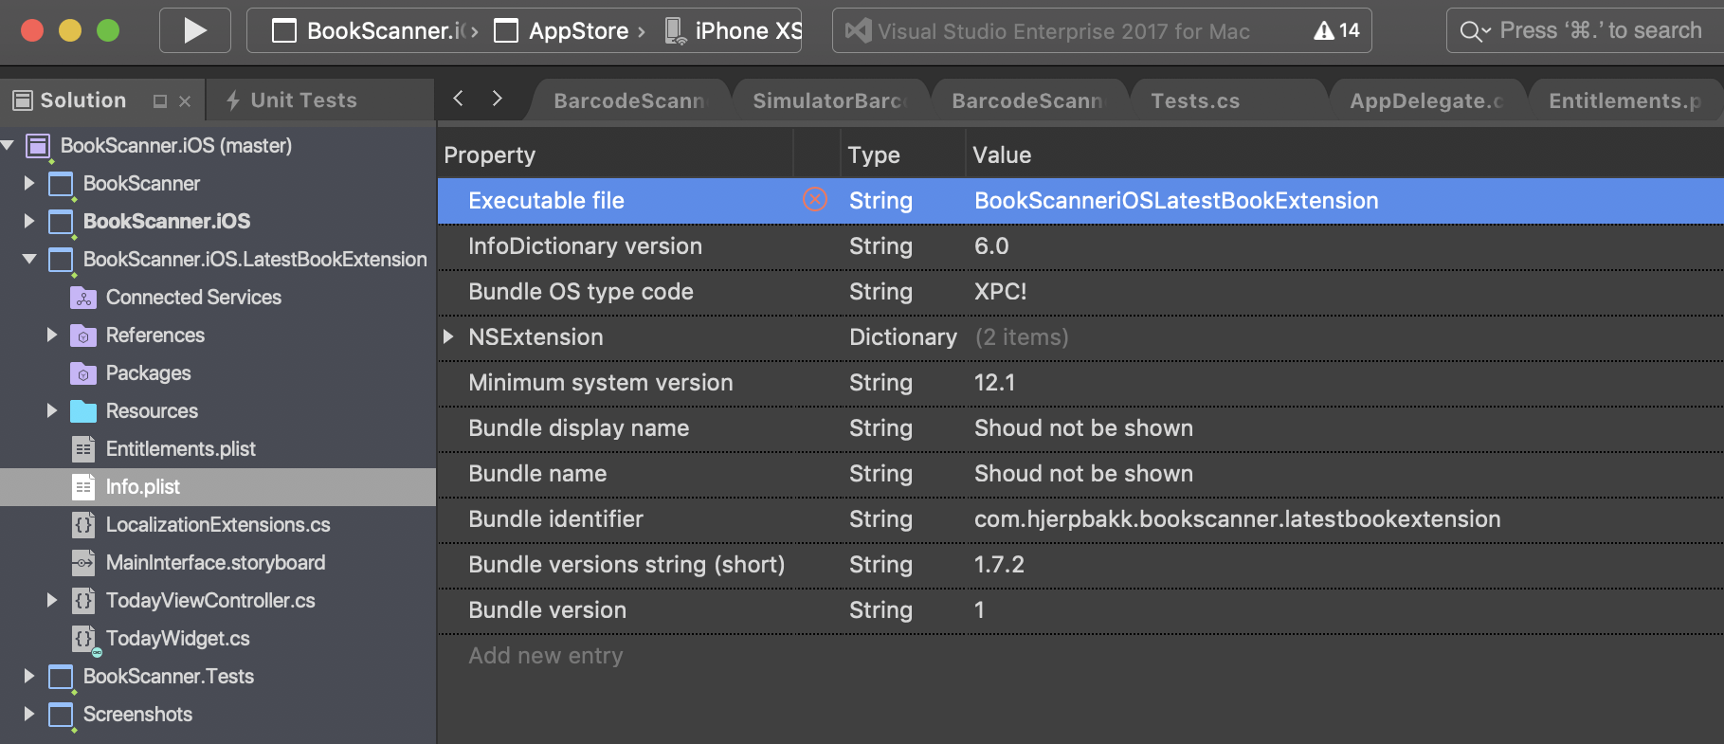Image resolution: width=1724 pixels, height=744 pixels.
Task: Open the AppDelegate.c editor tab
Action: point(1426,101)
